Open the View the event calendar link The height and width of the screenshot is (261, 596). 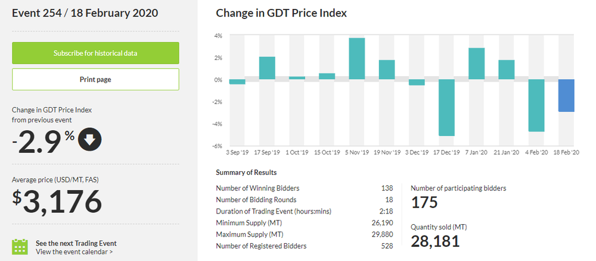[x=74, y=251]
